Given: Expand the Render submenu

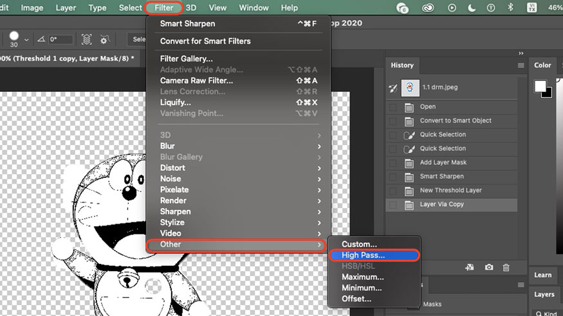Looking at the screenshot, I should 239,200.
